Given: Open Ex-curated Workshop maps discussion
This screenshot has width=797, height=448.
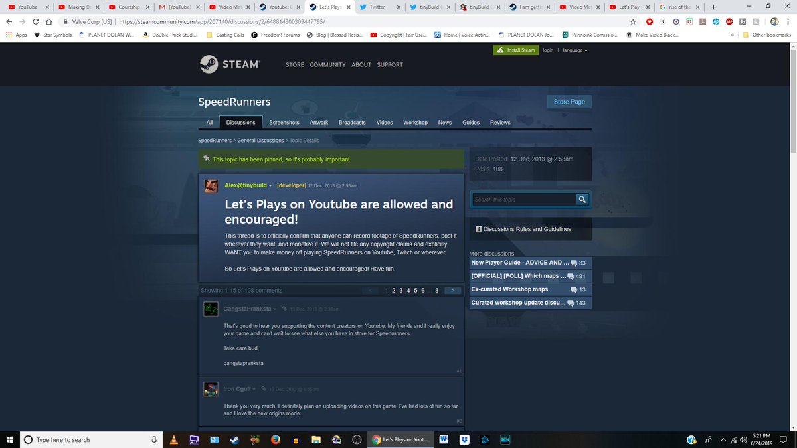Looking at the screenshot, I should [x=529, y=289].
